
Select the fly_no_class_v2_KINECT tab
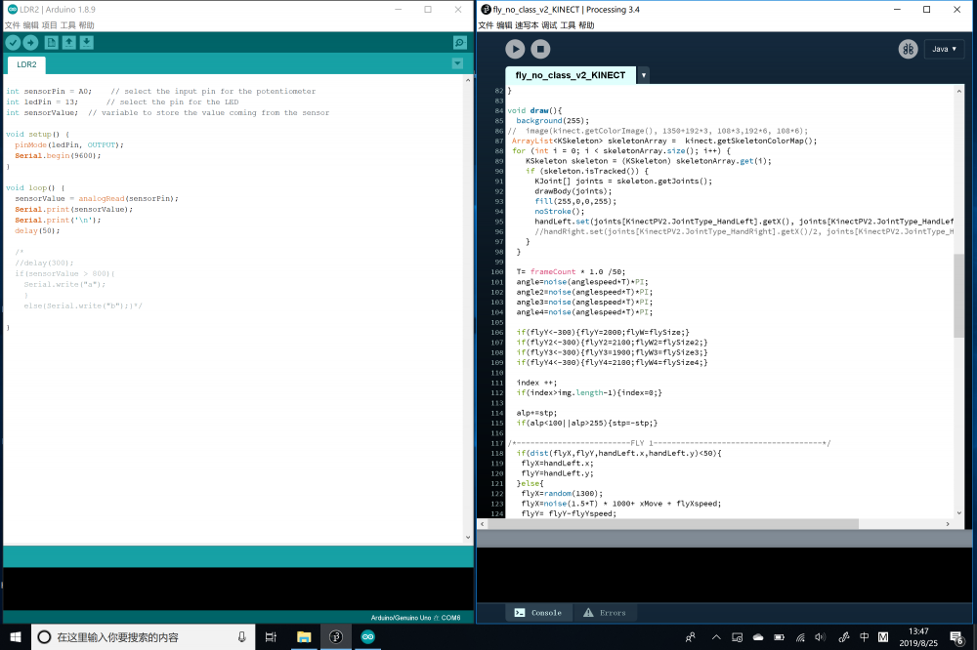(x=571, y=75)
